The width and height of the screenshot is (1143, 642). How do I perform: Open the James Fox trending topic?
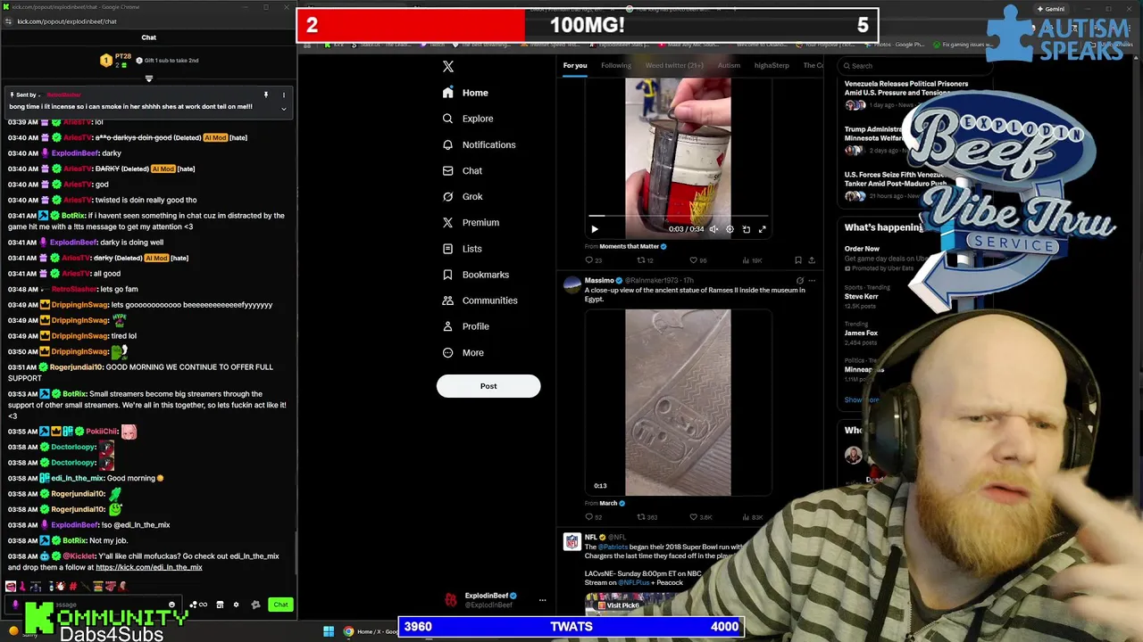click(861, 333)
